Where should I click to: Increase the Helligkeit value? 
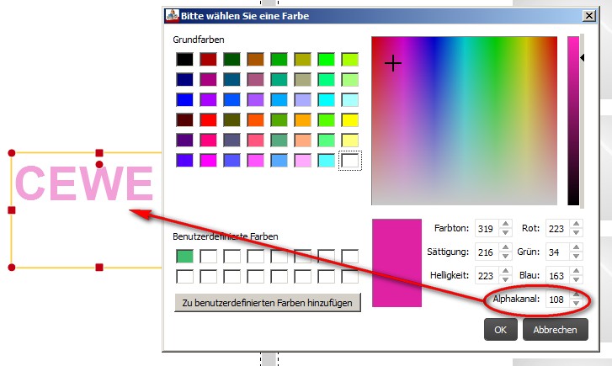tap(505, 271)
